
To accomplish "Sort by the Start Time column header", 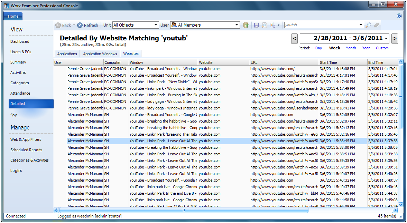I will pyautogui.click(x=343, y=62).
